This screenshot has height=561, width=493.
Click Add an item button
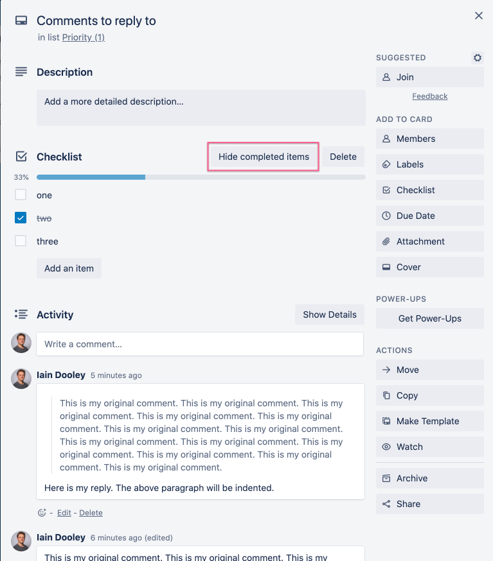69,268
